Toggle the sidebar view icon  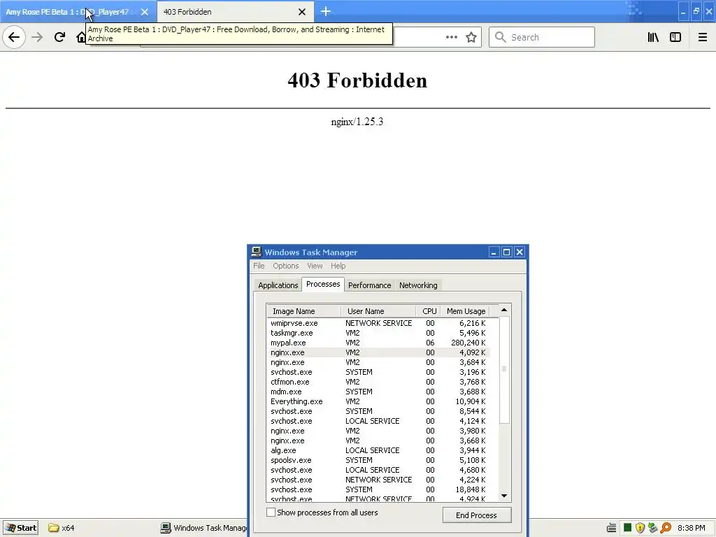coord(675,37)
